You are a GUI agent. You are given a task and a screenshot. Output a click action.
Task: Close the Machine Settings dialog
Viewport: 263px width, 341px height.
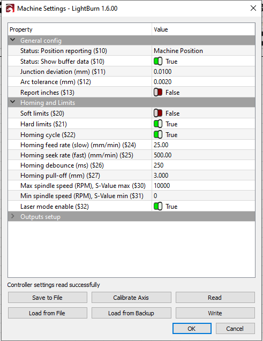pyautogui.click(x=253, y=8)
